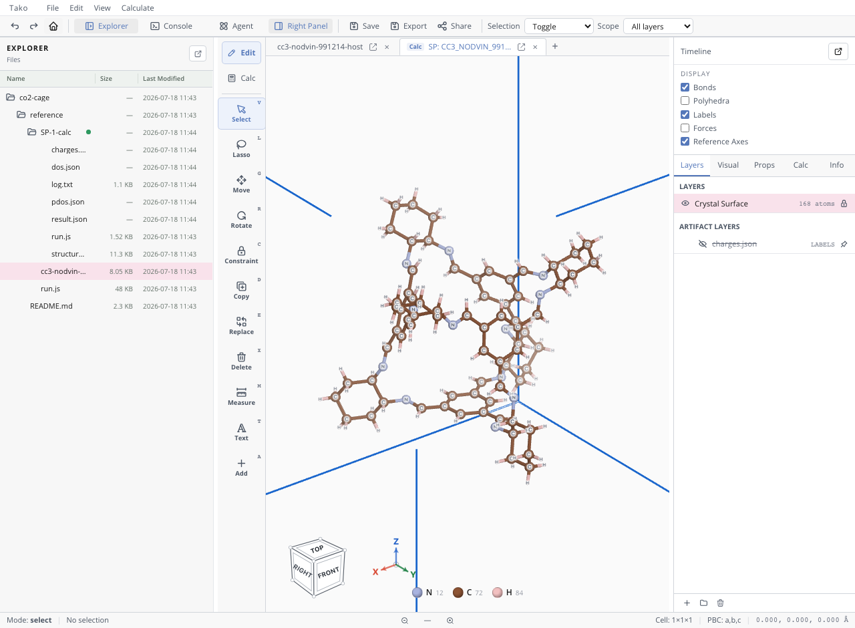Viewport: 855px width, 628px height.
Task: Disable the Reference Axes checkbox
Action: click(x=685, y=142)
